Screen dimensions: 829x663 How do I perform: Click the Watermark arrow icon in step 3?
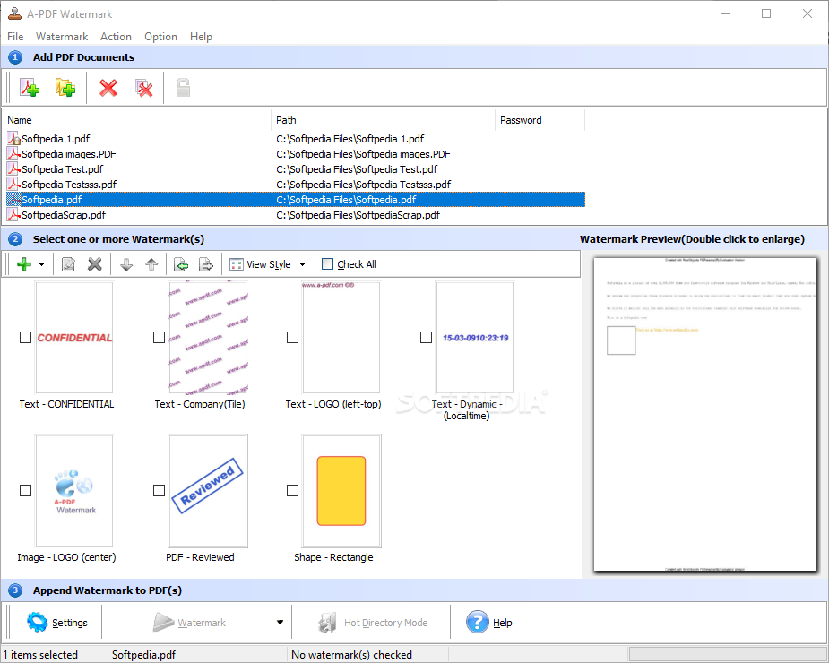tap(163, 623)
